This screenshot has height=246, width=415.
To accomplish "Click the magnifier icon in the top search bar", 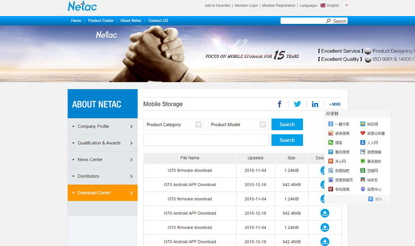I will (328, 21).
